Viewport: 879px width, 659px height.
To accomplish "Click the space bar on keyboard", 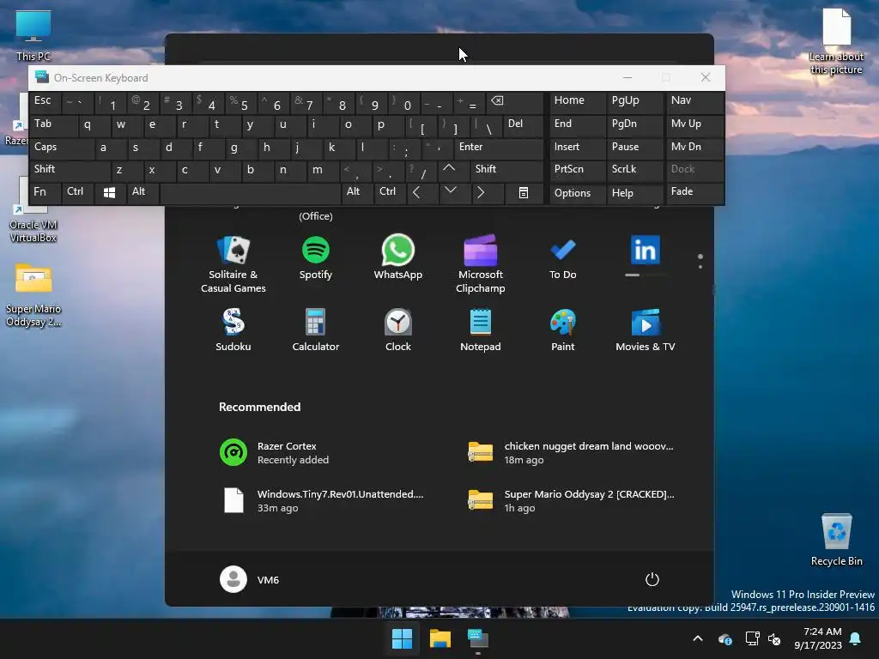I will pyautogui.click(x=250, y=193).
